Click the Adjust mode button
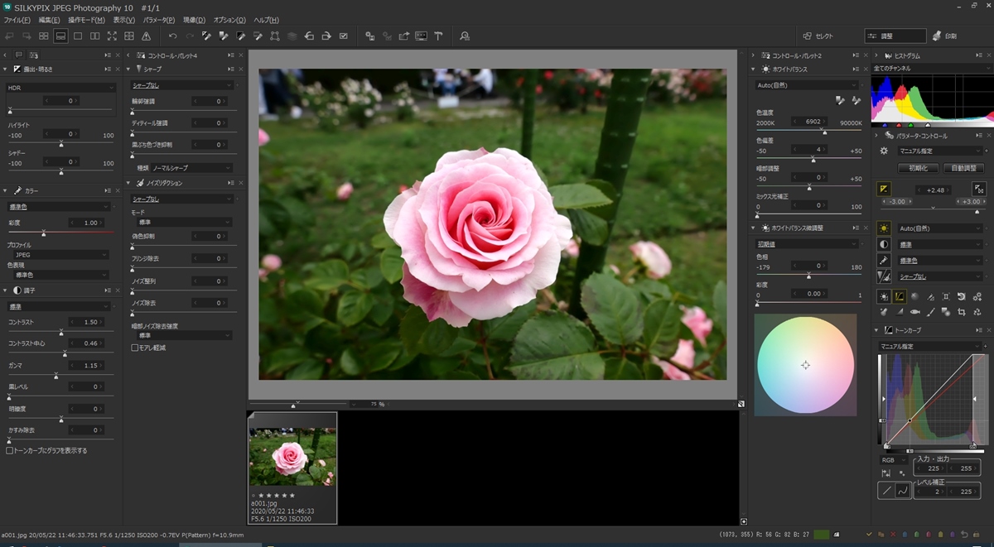Image resolution: width=994 pixels, height=547 pixels. tap(895, 36)
